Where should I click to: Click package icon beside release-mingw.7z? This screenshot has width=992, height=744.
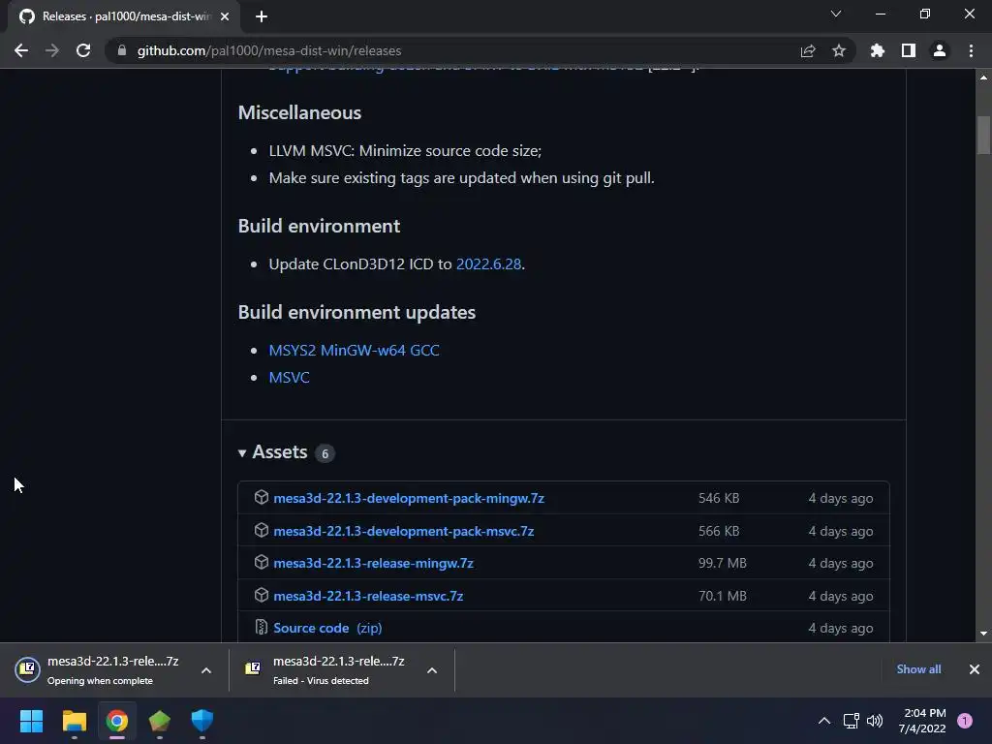pyautogui.click(x=262, y=562)
